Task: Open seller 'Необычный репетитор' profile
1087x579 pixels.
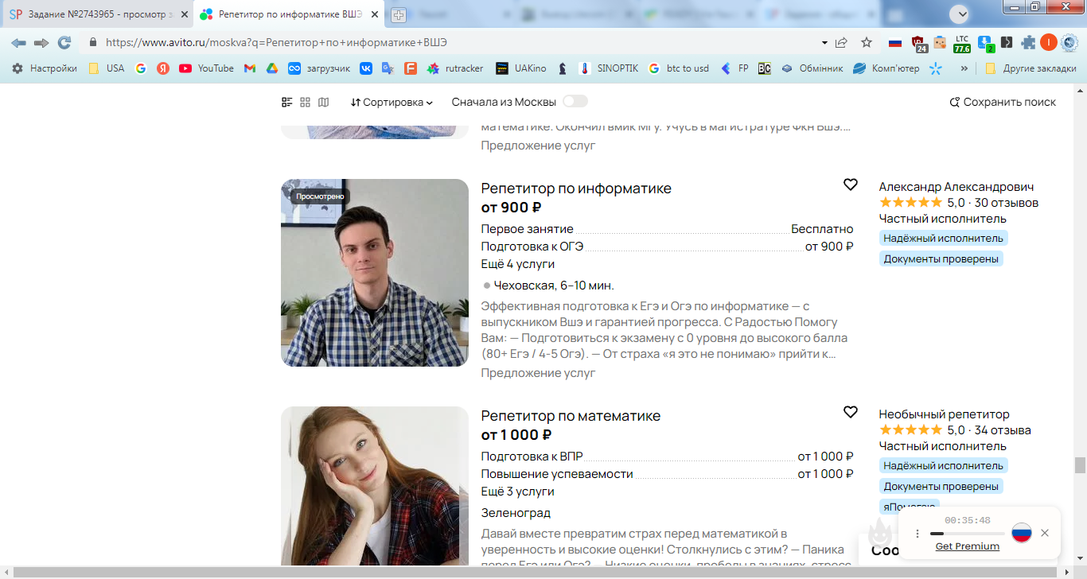Action: [944, 414]
